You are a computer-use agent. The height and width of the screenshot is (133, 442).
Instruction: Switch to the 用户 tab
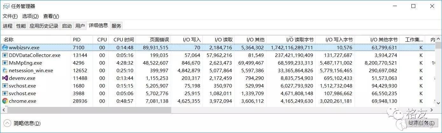pyautogui.click(x=80, y=26)
